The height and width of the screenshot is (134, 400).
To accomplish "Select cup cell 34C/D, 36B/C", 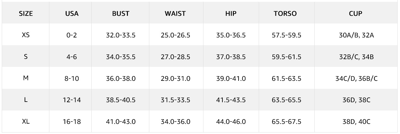I will click(356, 78).
